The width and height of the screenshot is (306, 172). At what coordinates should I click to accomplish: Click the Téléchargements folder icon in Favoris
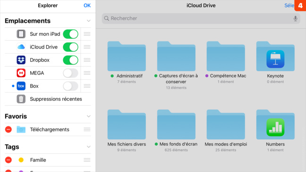point(21,129)
